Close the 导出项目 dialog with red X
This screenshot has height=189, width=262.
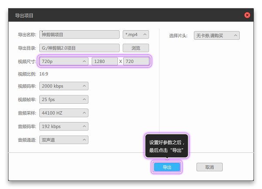click(x=247, y=15)
